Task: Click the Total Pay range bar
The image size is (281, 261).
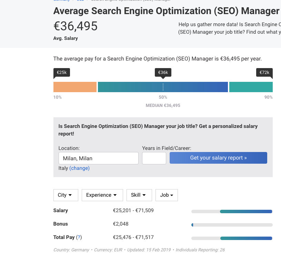Action: click(232, 238)
